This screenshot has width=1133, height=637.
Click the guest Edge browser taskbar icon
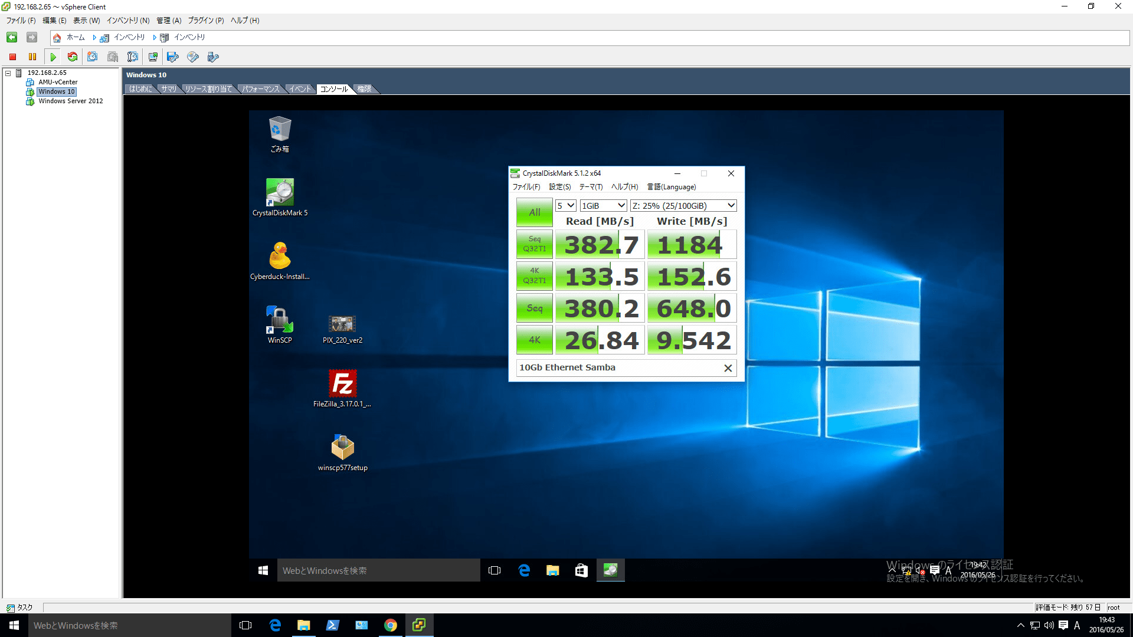tap(524, 570)
